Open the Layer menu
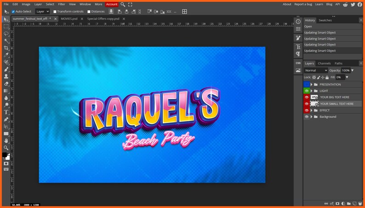Screen dimensions: 365x208 pos(38,4)
